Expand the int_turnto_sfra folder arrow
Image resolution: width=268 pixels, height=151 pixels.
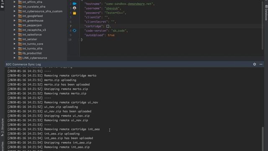pos(15,48)
